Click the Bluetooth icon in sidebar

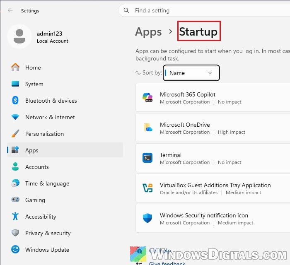pyautogui.click(x=15, y=100)
